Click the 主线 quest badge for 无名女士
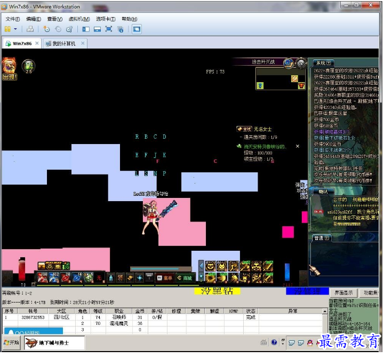384x358 pixels. pyautogui.click(x=244, y=129)
